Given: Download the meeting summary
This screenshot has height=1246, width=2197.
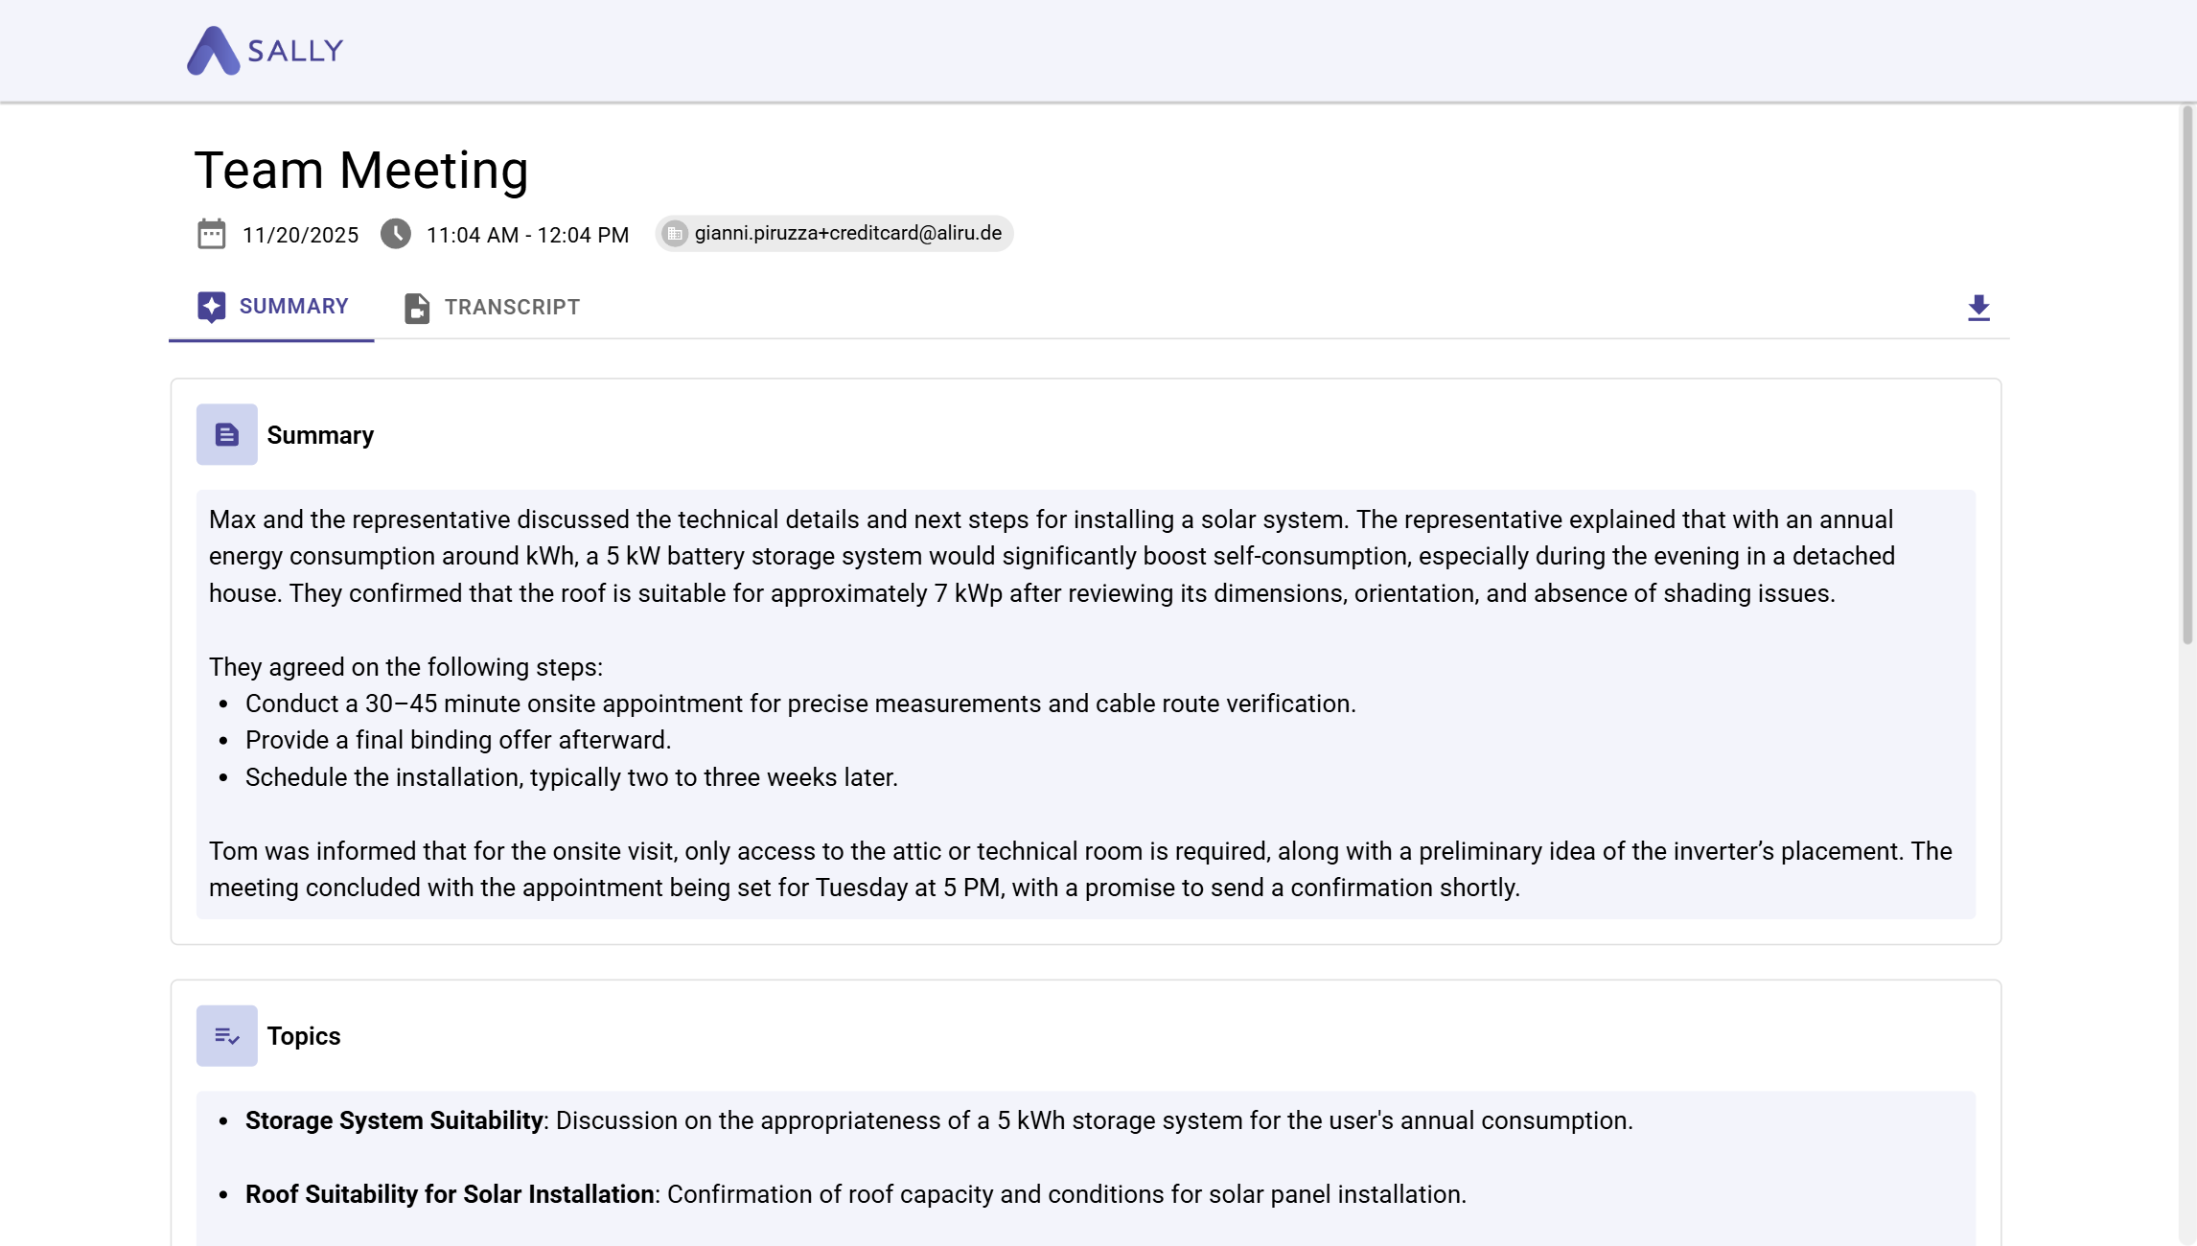Looking at the screenshot, I should pos(1978,308).
